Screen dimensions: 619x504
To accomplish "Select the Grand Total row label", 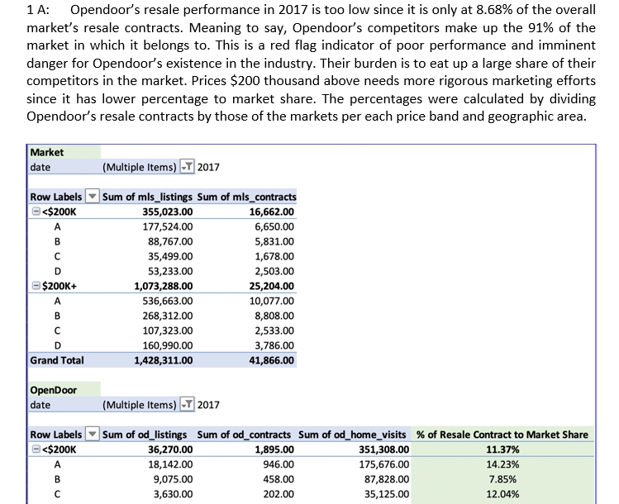I will 56,361.
